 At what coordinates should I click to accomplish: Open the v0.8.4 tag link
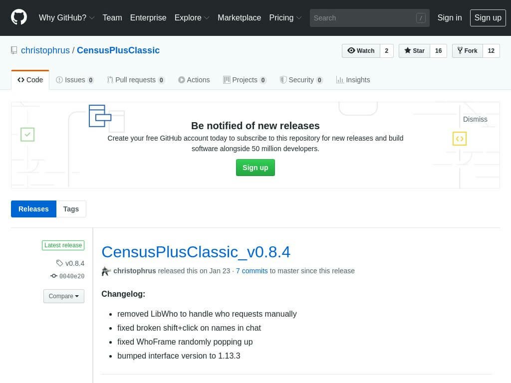(75, 263)
